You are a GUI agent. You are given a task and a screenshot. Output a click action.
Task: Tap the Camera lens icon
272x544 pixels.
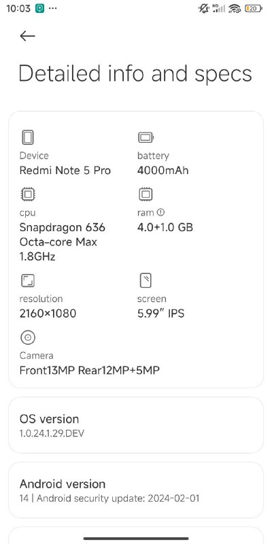point(28,337)
